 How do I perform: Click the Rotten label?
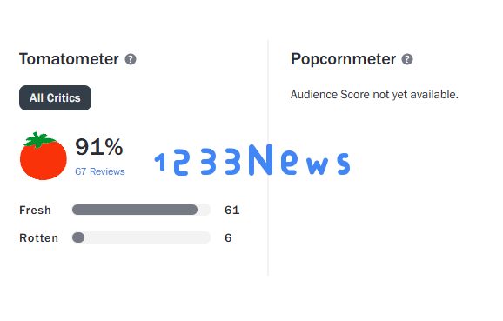[x=39, y=238]
